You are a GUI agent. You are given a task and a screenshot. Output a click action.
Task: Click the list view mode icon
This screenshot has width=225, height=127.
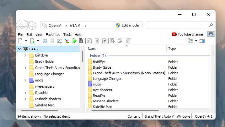coord(190,41)
